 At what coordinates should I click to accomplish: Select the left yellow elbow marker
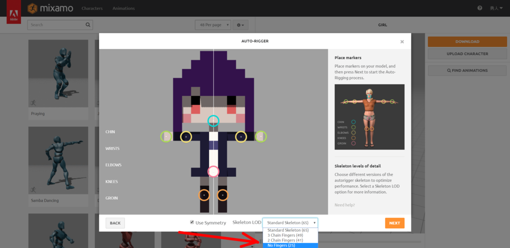coord(186,137)
